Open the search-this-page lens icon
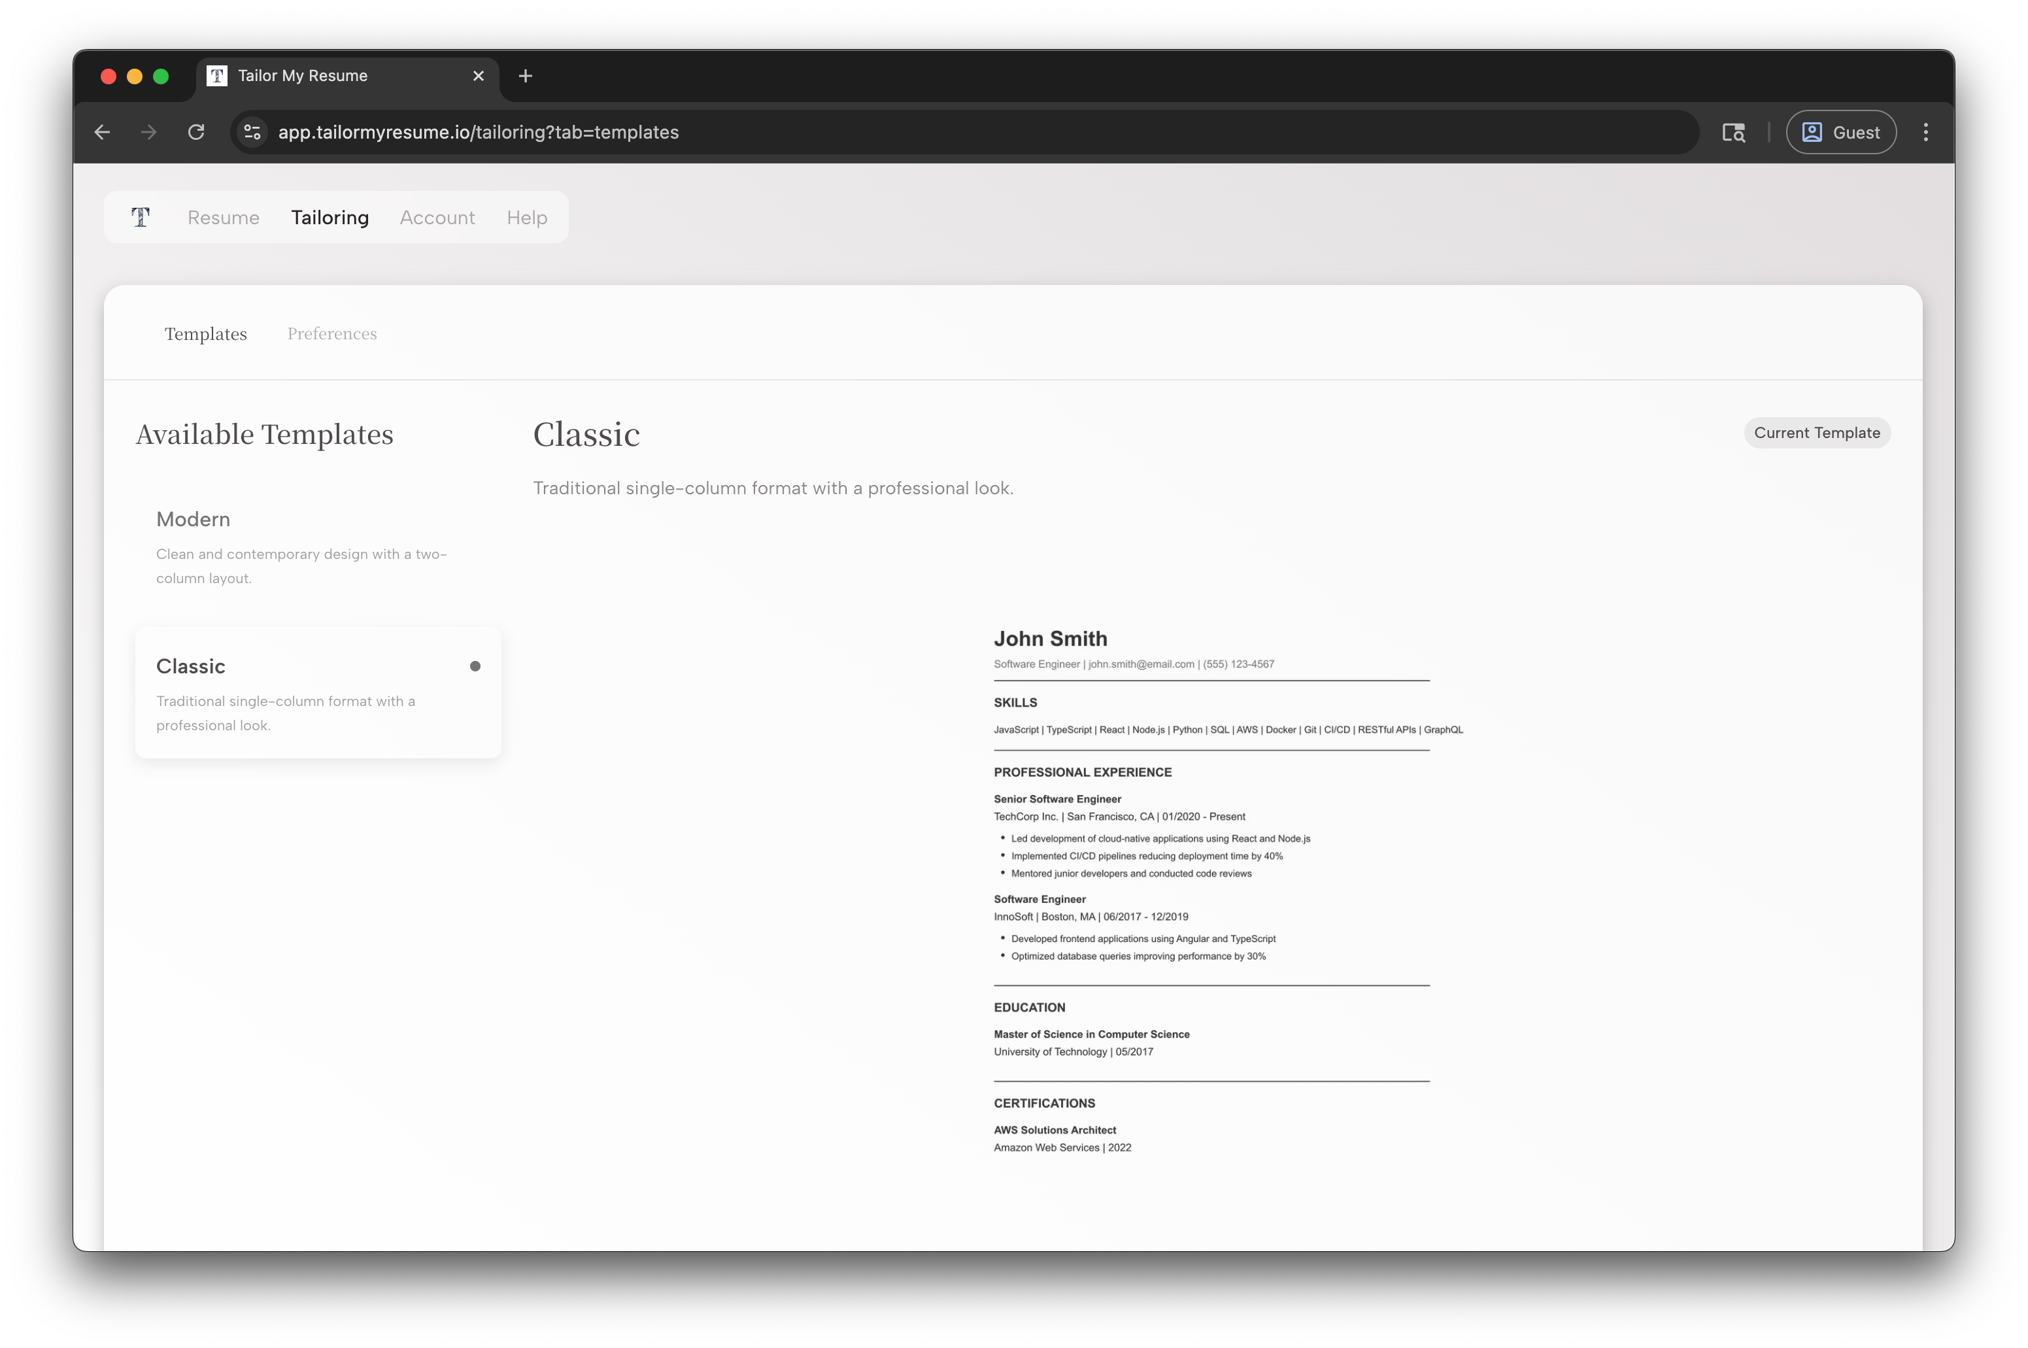 (x=1733, y=131)
